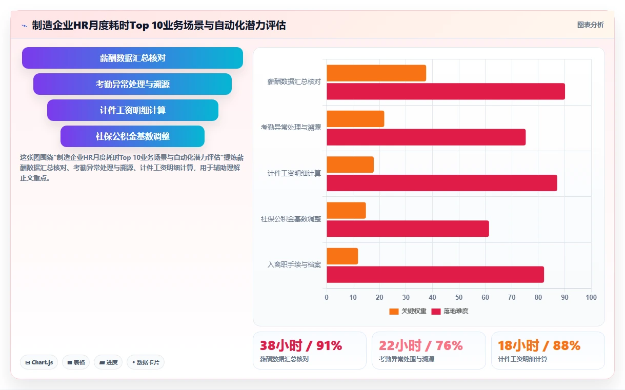Click the chart title heading text
Image resolution: width=625 pixels, height=390 pixels.
[159, 25]
